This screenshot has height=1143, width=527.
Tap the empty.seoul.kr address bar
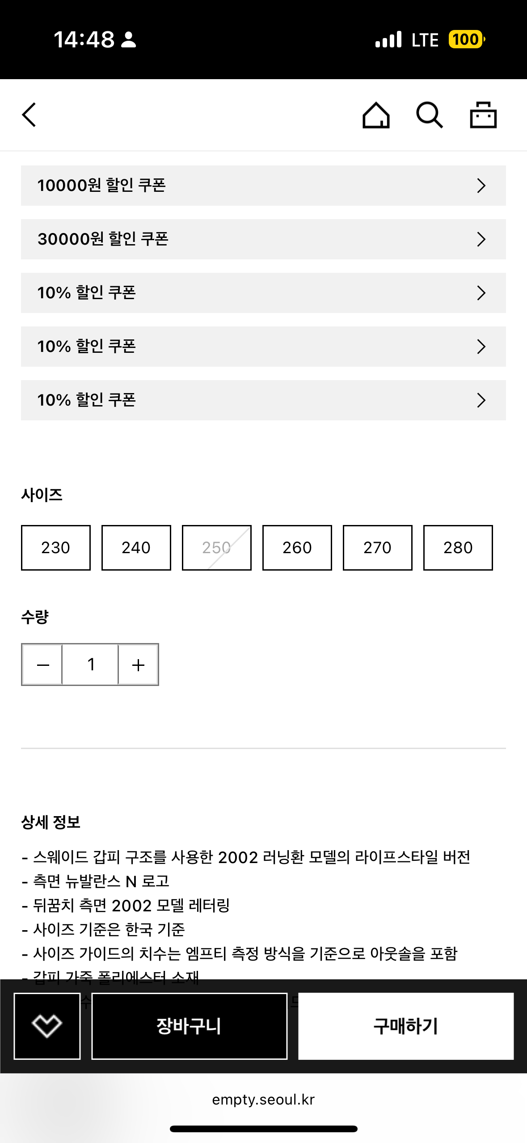263,1099
